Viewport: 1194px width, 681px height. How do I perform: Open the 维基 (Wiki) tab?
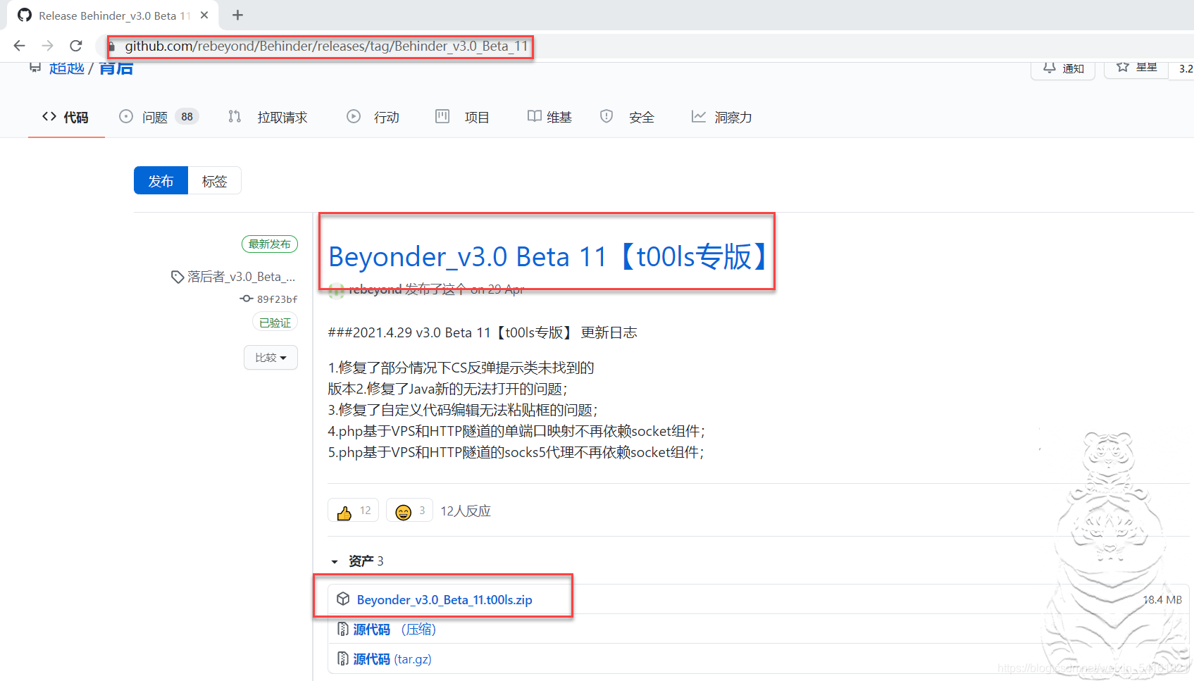click(549, 117)
